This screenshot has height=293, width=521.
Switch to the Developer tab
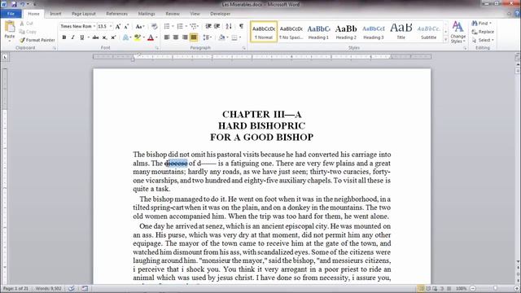221,14
